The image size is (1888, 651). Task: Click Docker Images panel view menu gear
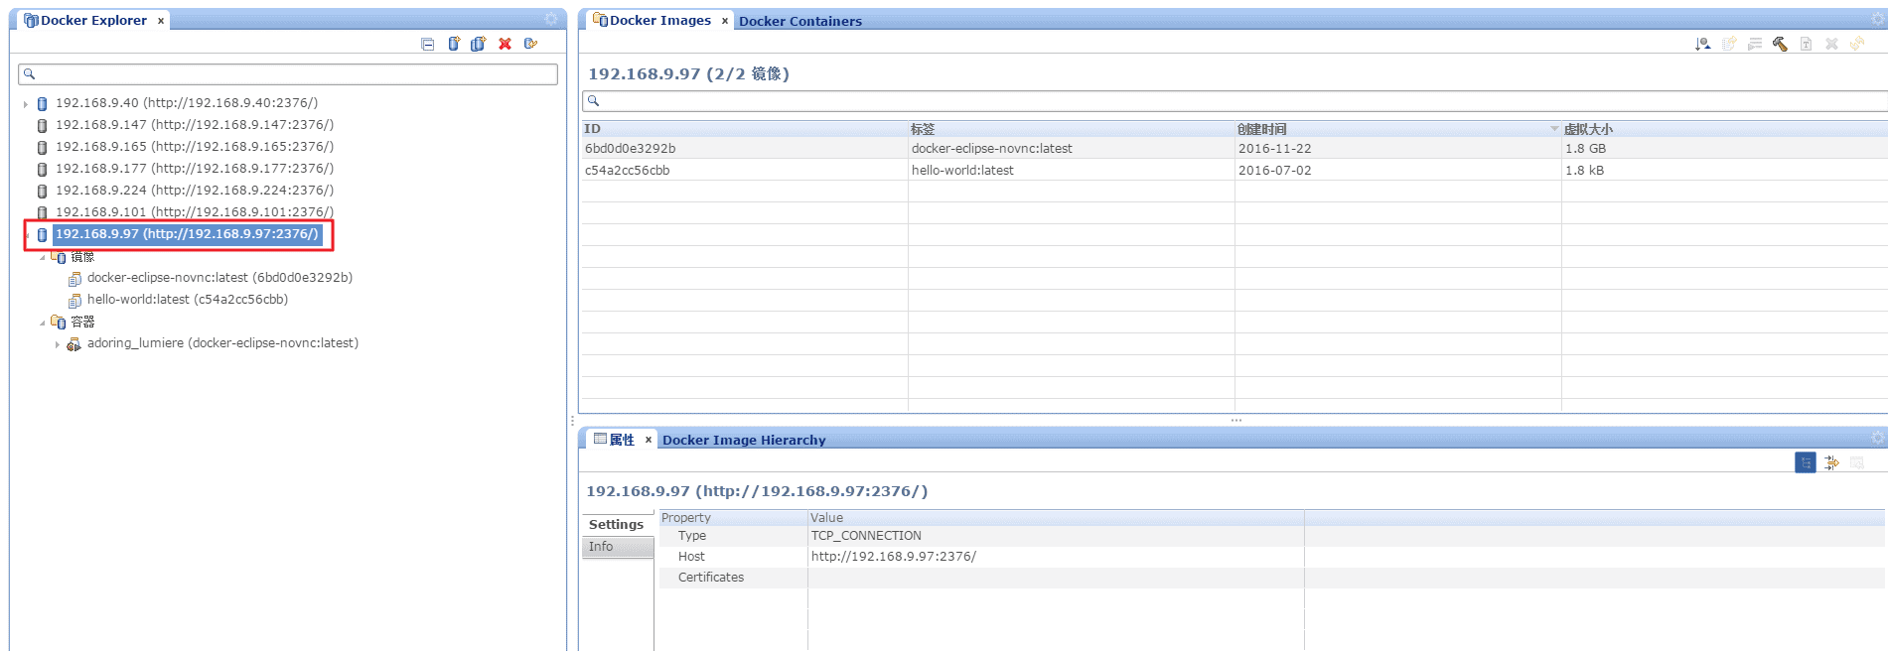tap(1877, 20)
